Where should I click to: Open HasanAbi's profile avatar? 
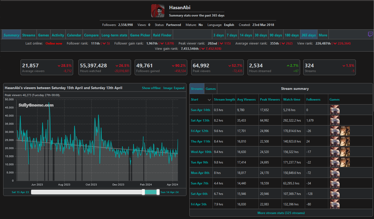(x=158, y=11)
